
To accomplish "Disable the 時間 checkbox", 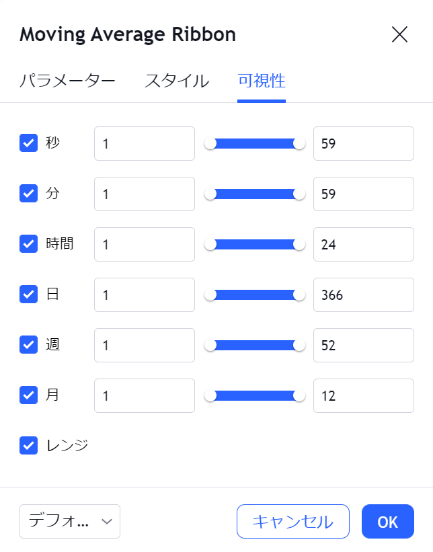I will (29, 244).
